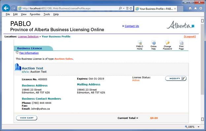
Task: Open browser Tools gear icon
Action: click(201, 8)
